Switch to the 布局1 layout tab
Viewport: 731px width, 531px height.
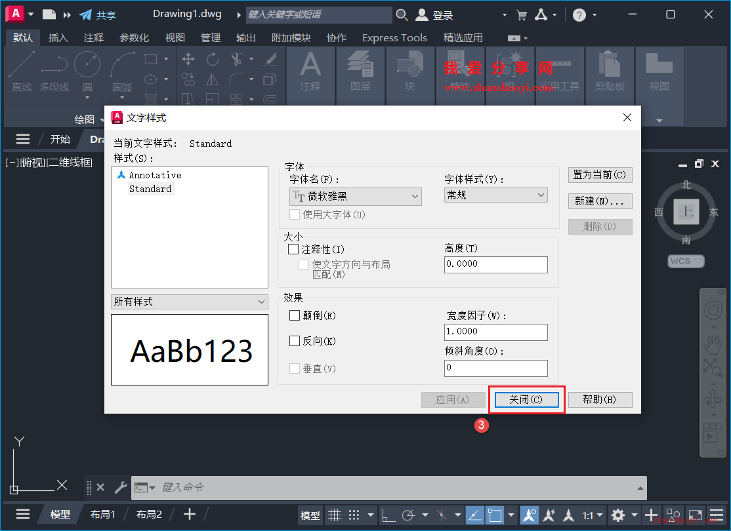coord(102,514)
